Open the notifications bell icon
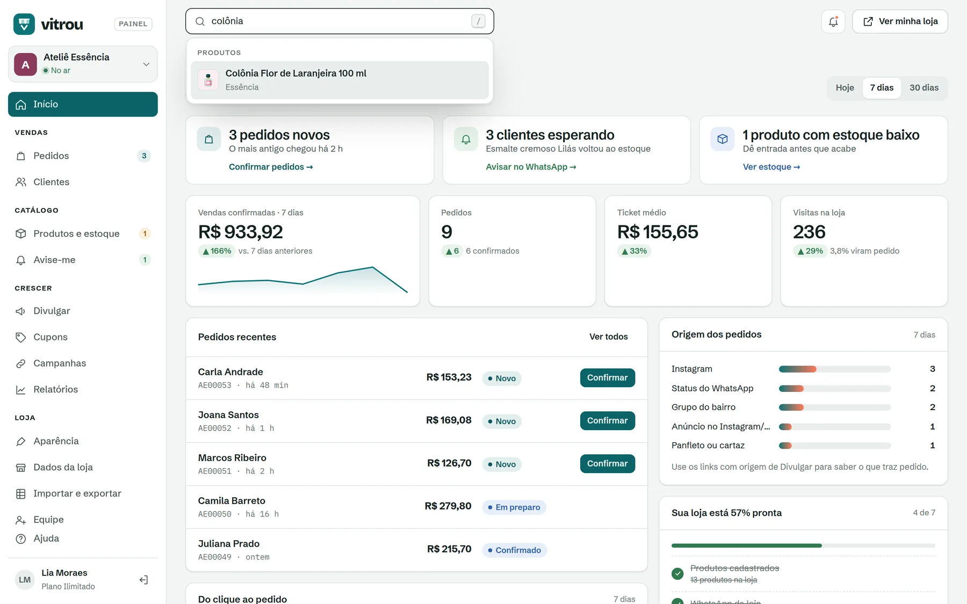967x604 pixels. click(833, 21)
